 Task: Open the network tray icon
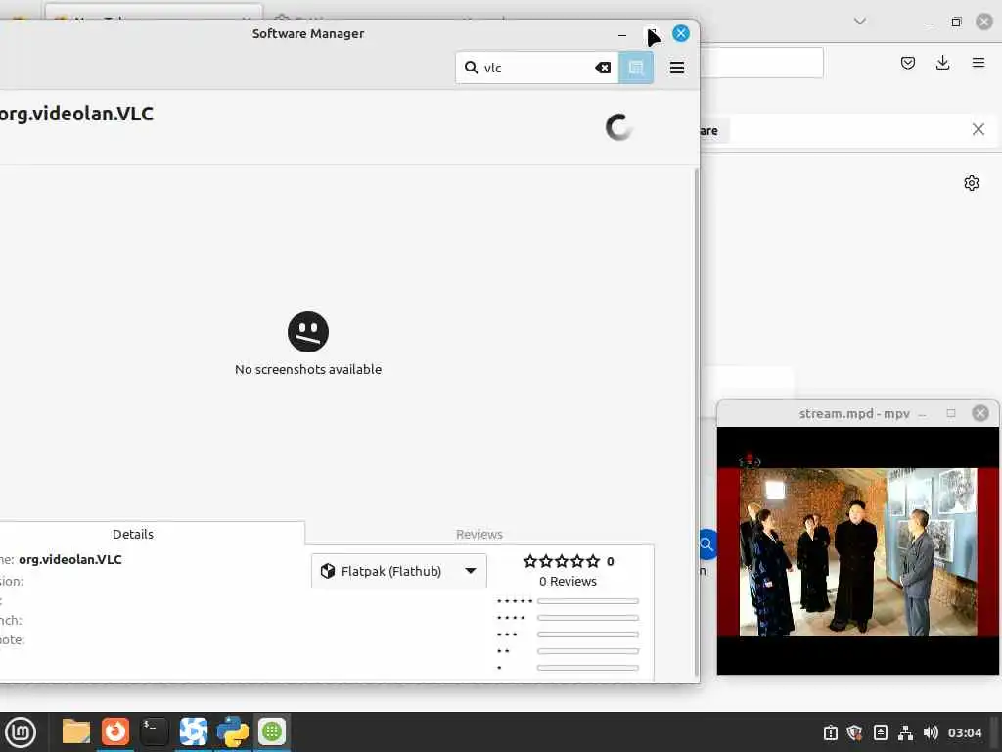(905, 732)
